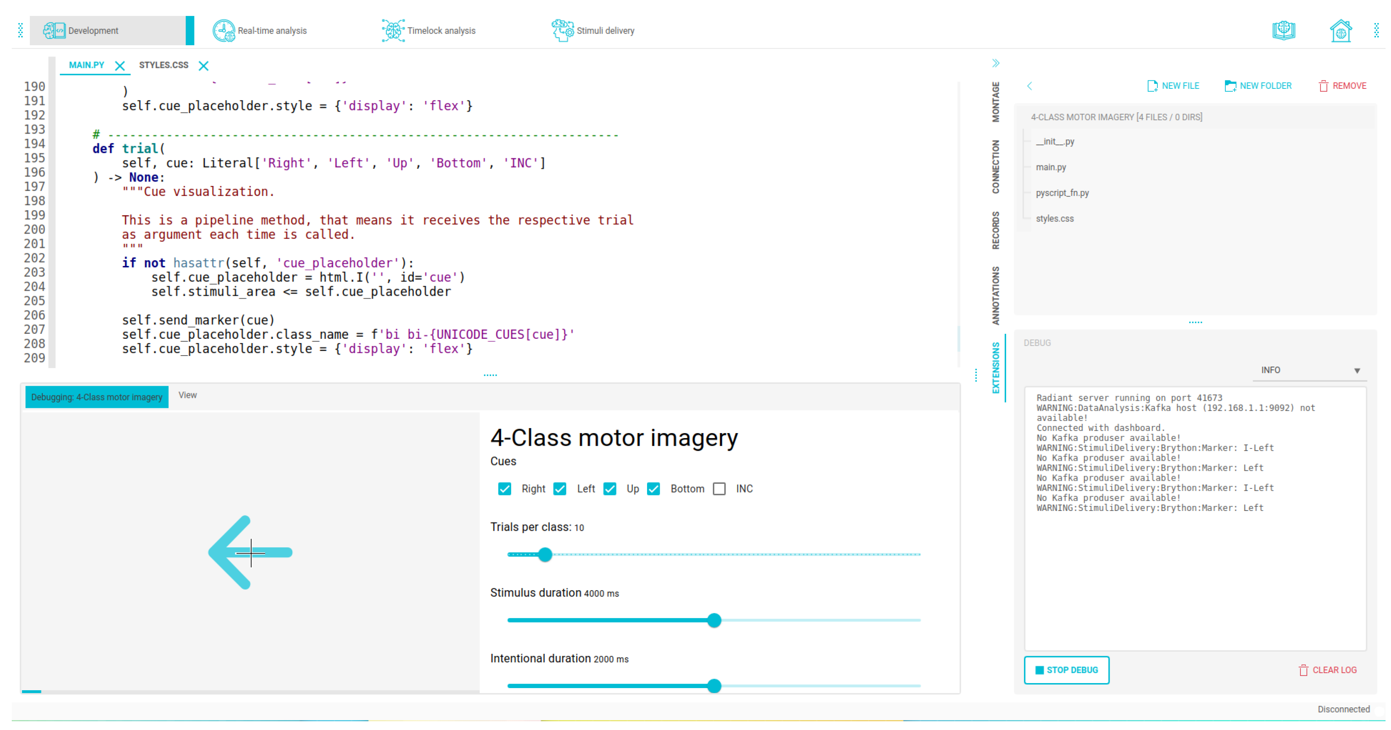1391x730 pixels.
Task: Switch to the STYLES.CSS tab
Action: (x=164, y=65)
